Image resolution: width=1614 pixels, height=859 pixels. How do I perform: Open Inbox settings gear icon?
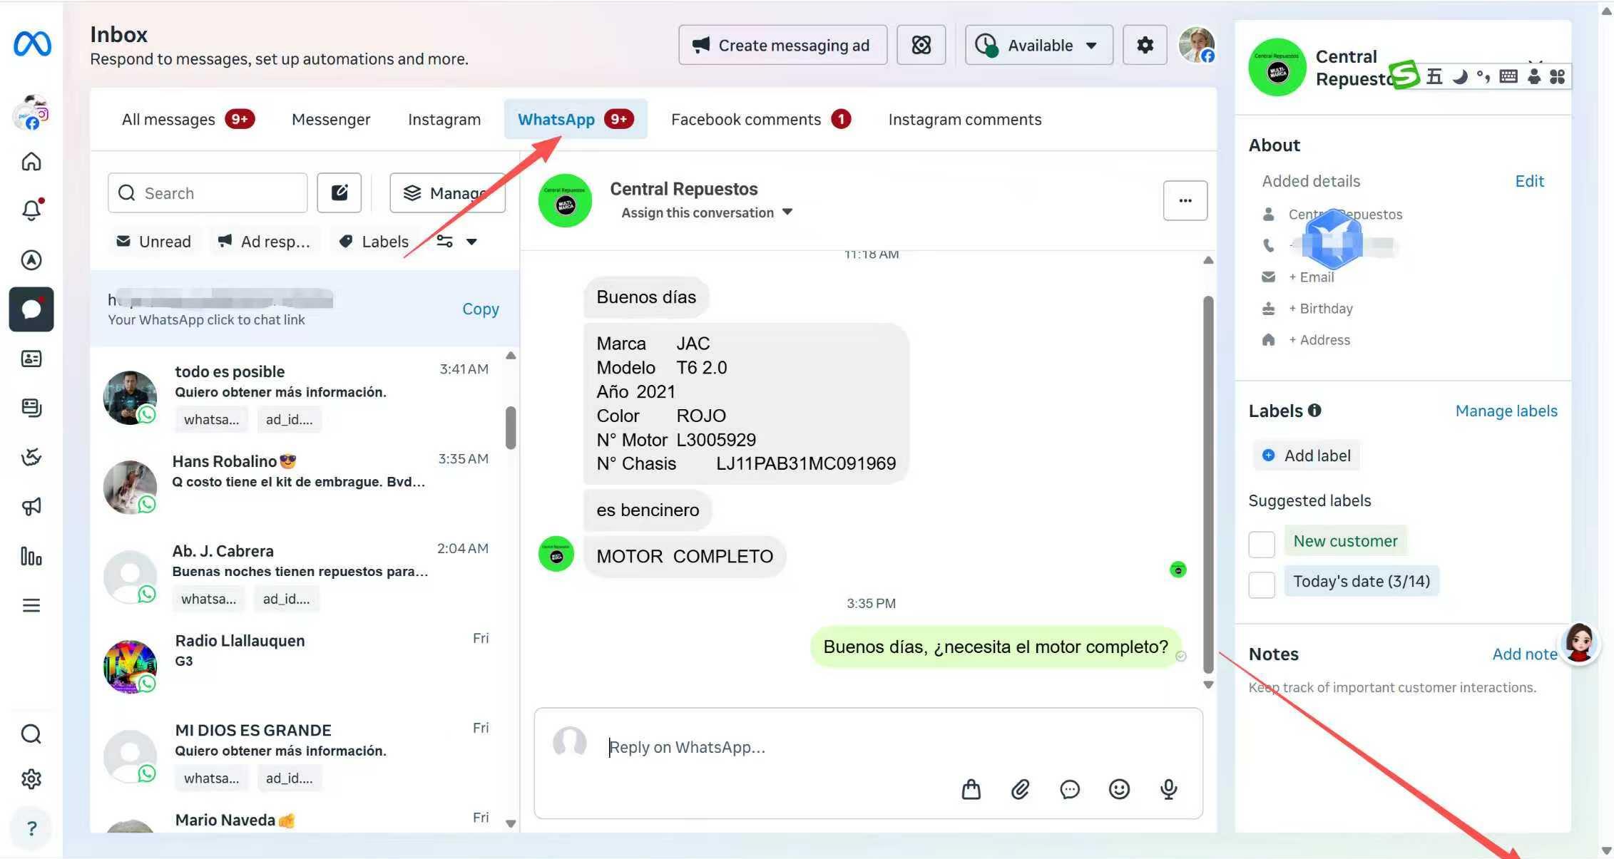[x=1145, y=45]
